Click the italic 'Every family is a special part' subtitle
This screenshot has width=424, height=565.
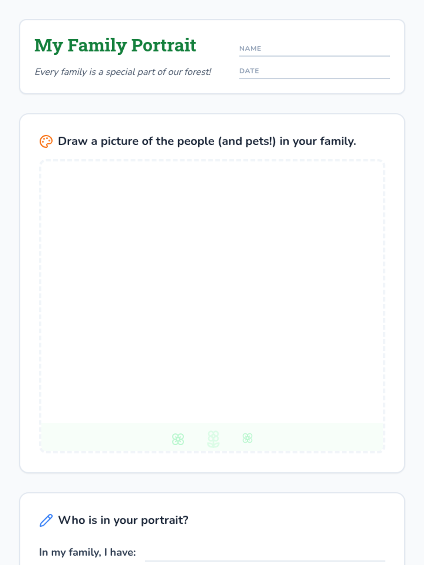coord(123,72)
